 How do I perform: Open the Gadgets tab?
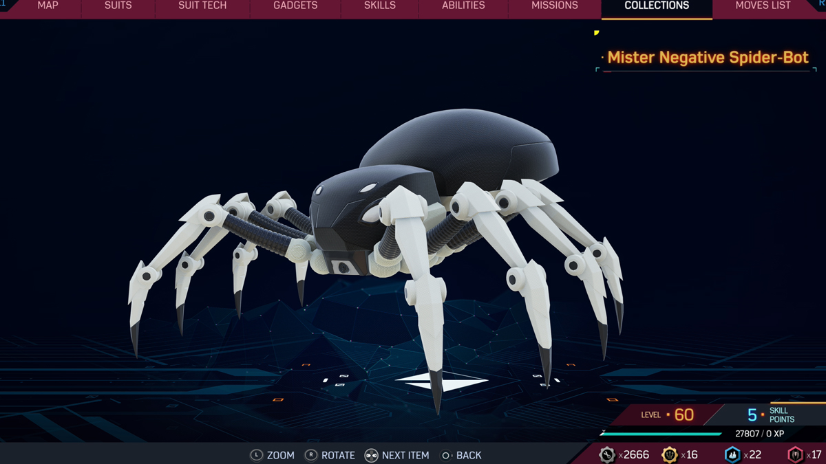click(x=295, y=6)
